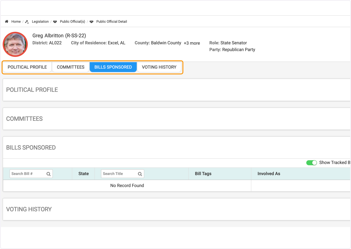Click the No Record Found message
The image size is (351, 249).
[127, 186]
